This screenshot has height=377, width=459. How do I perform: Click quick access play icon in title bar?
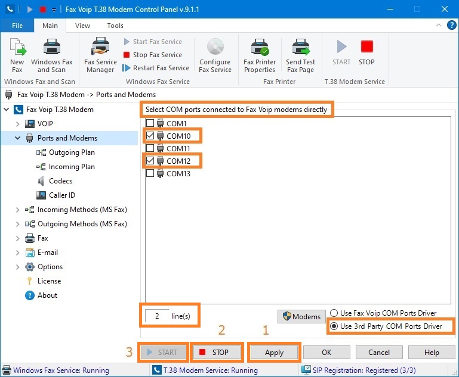coord(30,10)
